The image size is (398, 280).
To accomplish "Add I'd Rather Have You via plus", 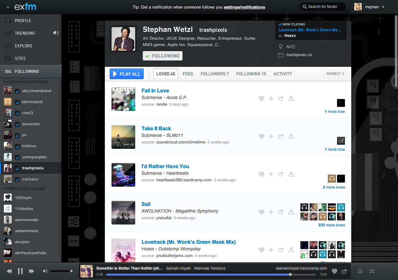I will pos(271,174).
